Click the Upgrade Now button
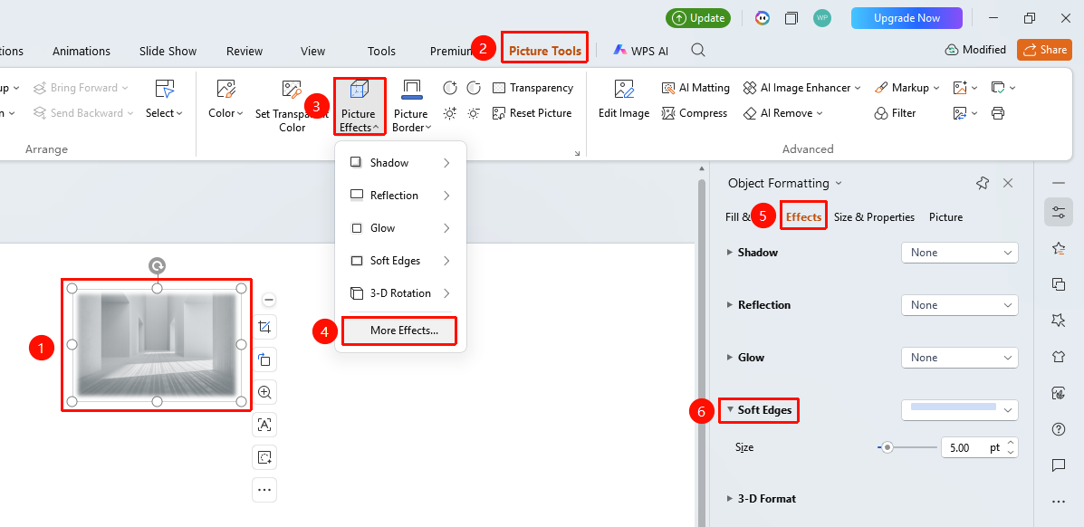The width and height of the screenshot is (1084, 527). click(x=907, y=18)
